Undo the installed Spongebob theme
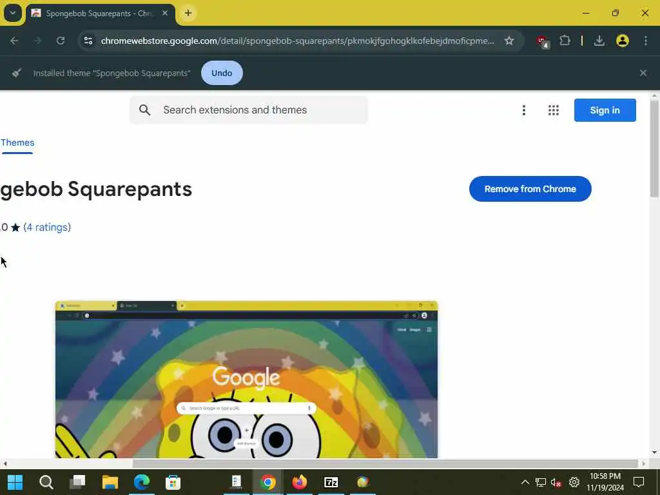The height and width of the screenshot is (495, 660). [222, 73]
